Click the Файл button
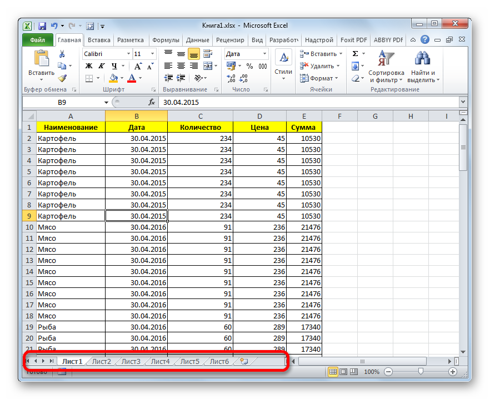 [38, 40]
